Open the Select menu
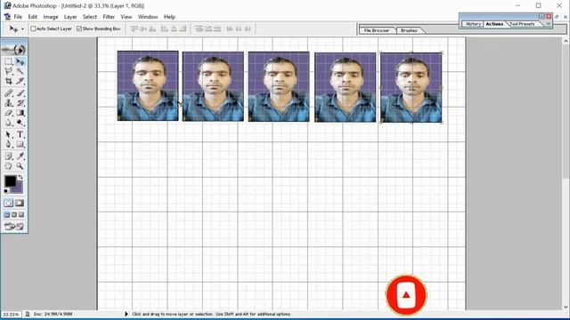The width and height of the screenshot is (570, 320). click(x=89, y=17)
